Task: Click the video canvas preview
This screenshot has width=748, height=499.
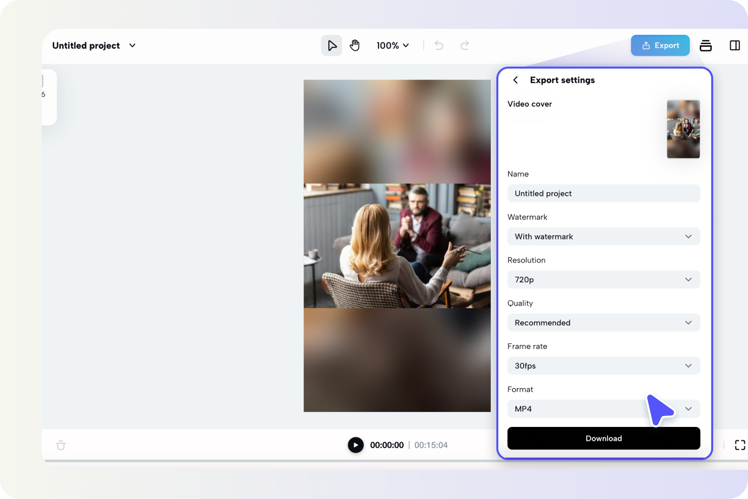Action: 397,246
